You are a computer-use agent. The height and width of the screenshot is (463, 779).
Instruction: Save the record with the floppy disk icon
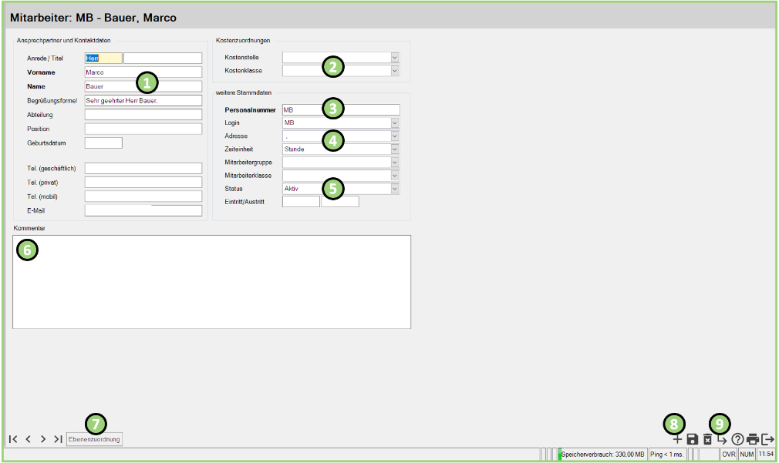coord(693,439)
